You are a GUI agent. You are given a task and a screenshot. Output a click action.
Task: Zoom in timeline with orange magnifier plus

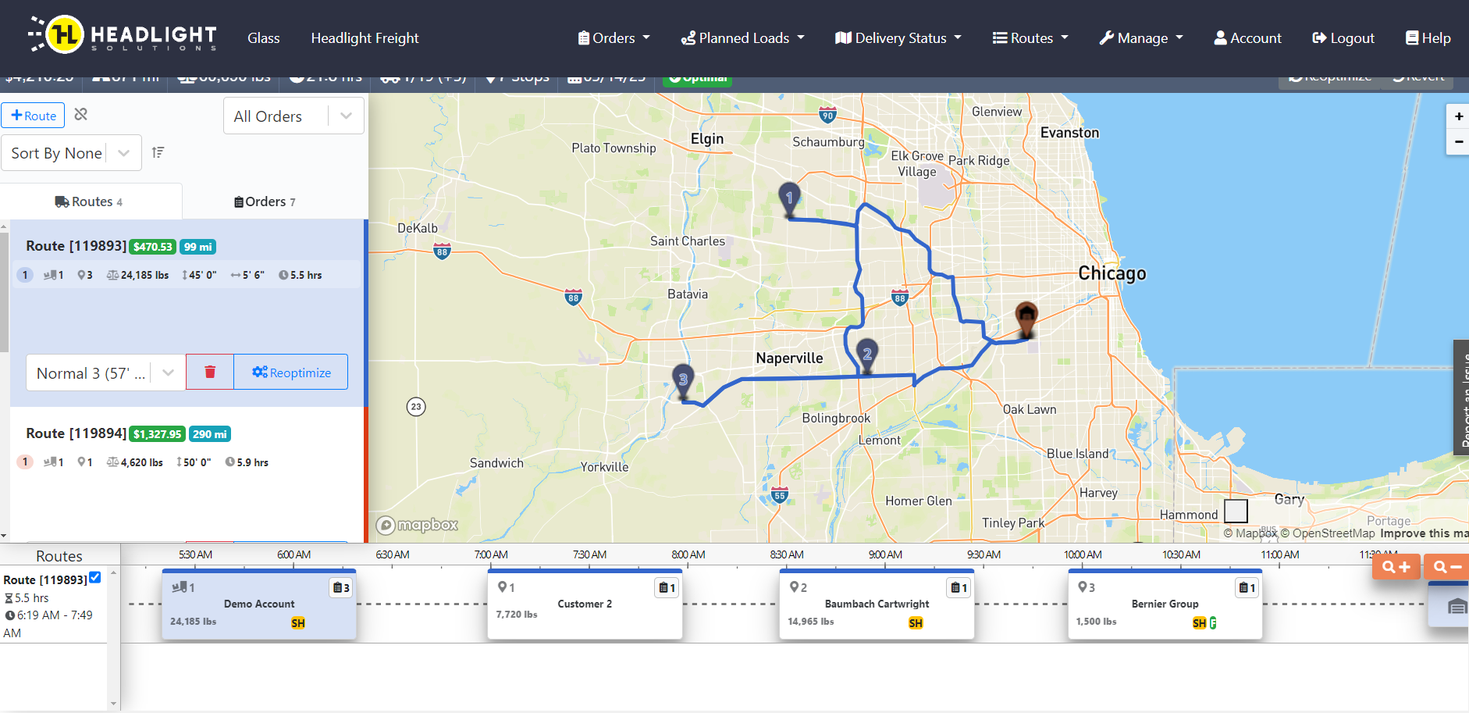click(1396, 567)
